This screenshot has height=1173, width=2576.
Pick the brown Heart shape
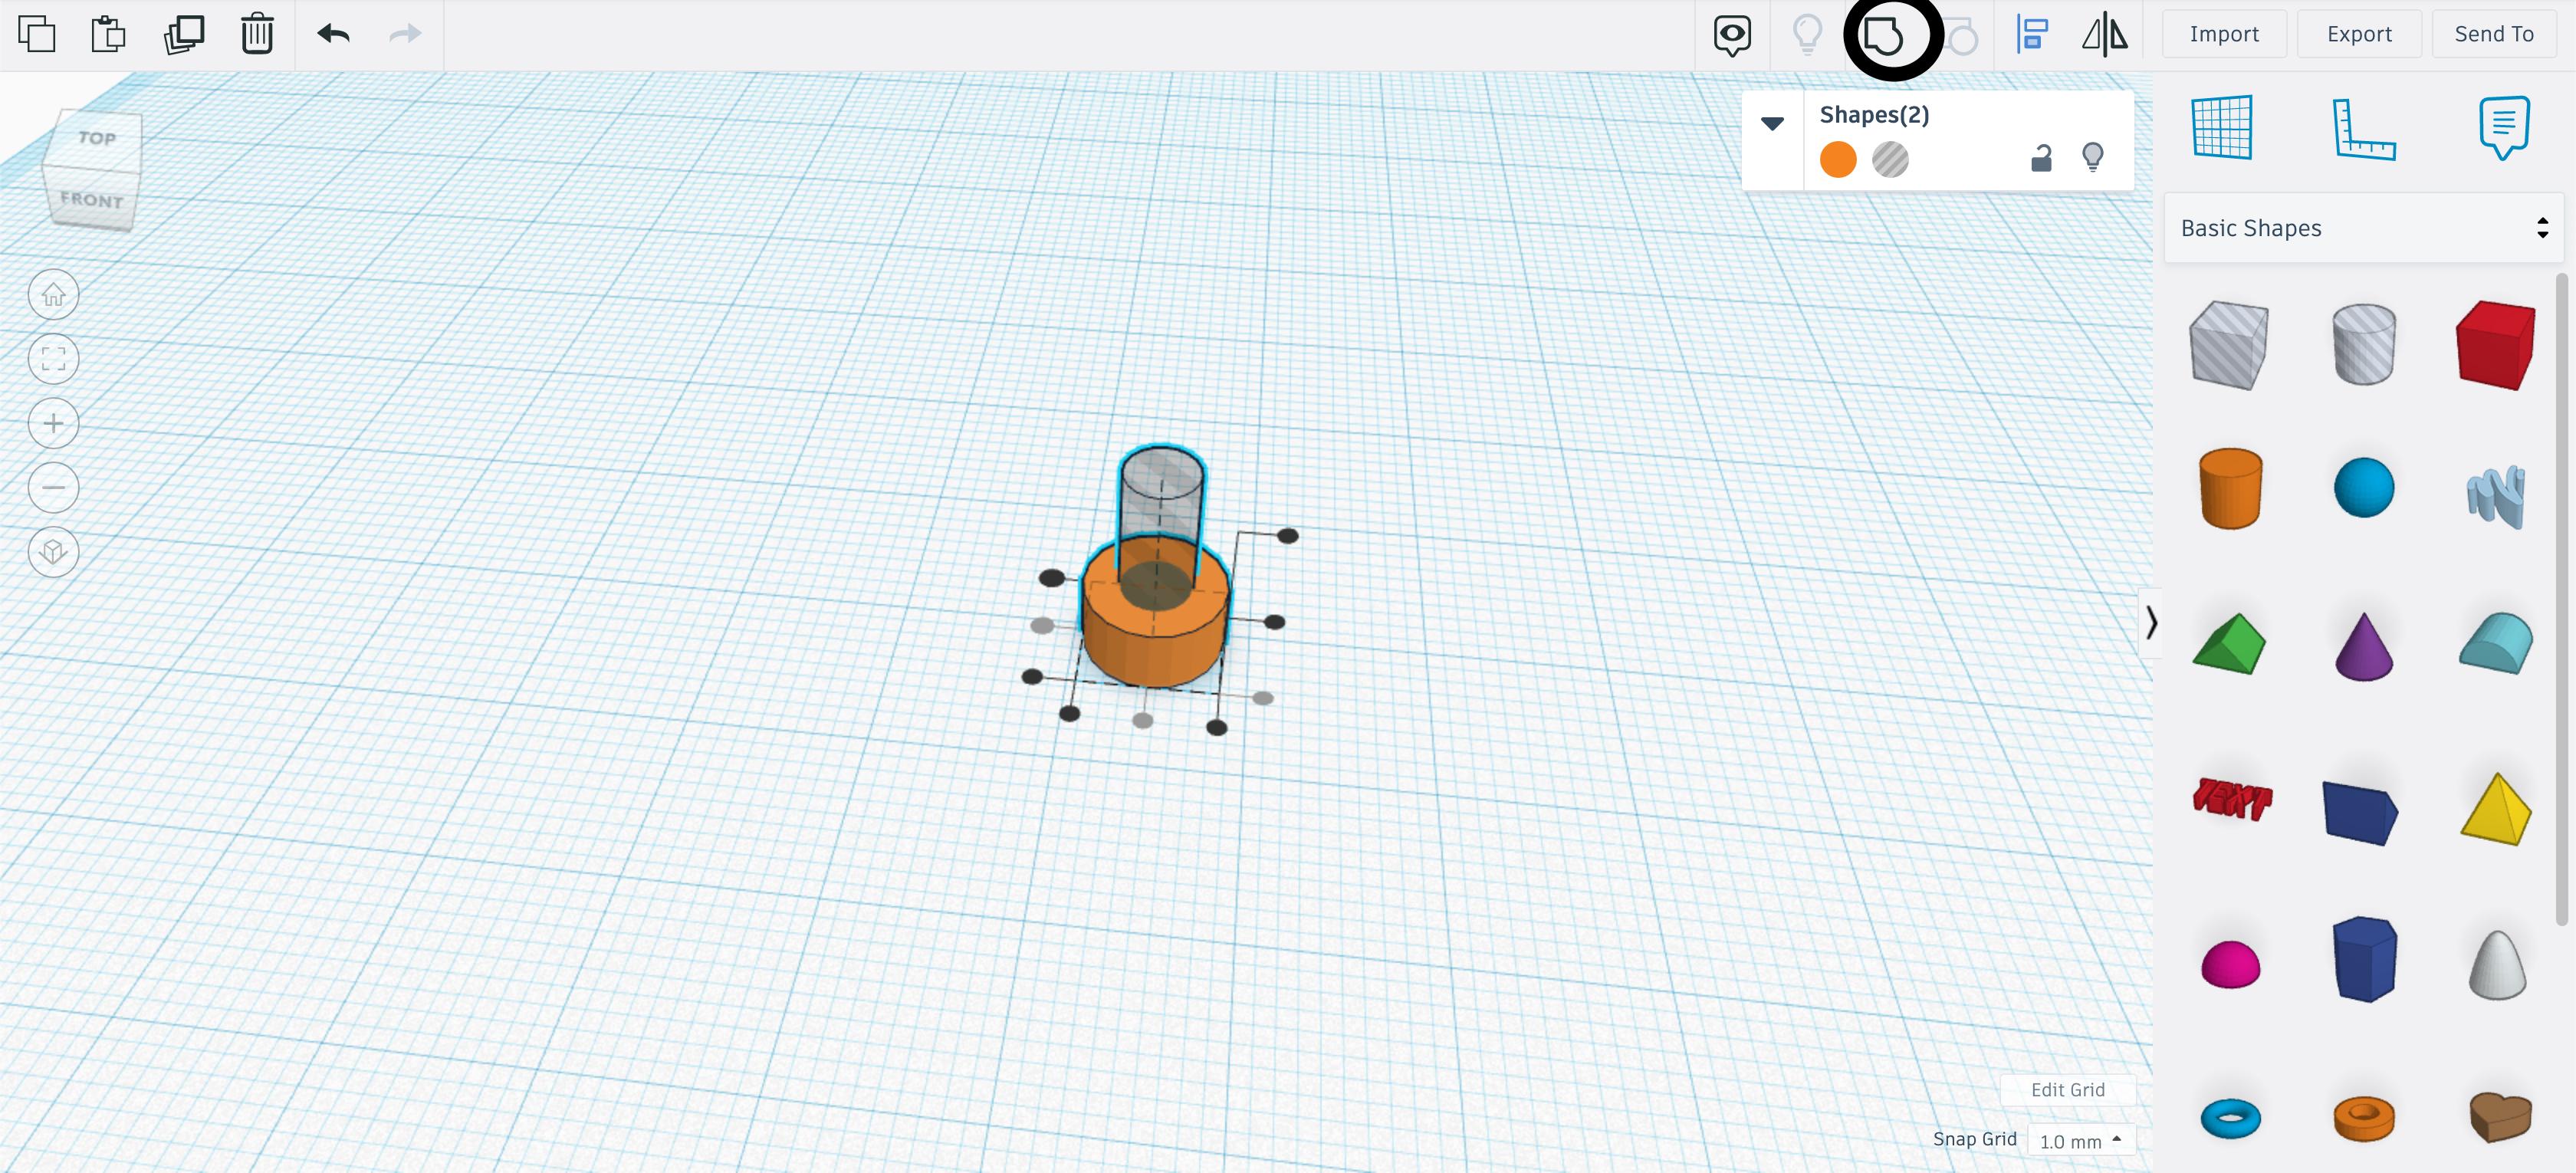coord(2500,1116)
